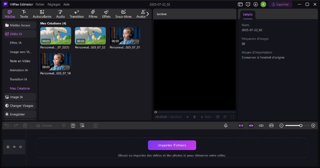Open the Réglages menu
This screenshot has height=168, width=320.
coord(54,4)
